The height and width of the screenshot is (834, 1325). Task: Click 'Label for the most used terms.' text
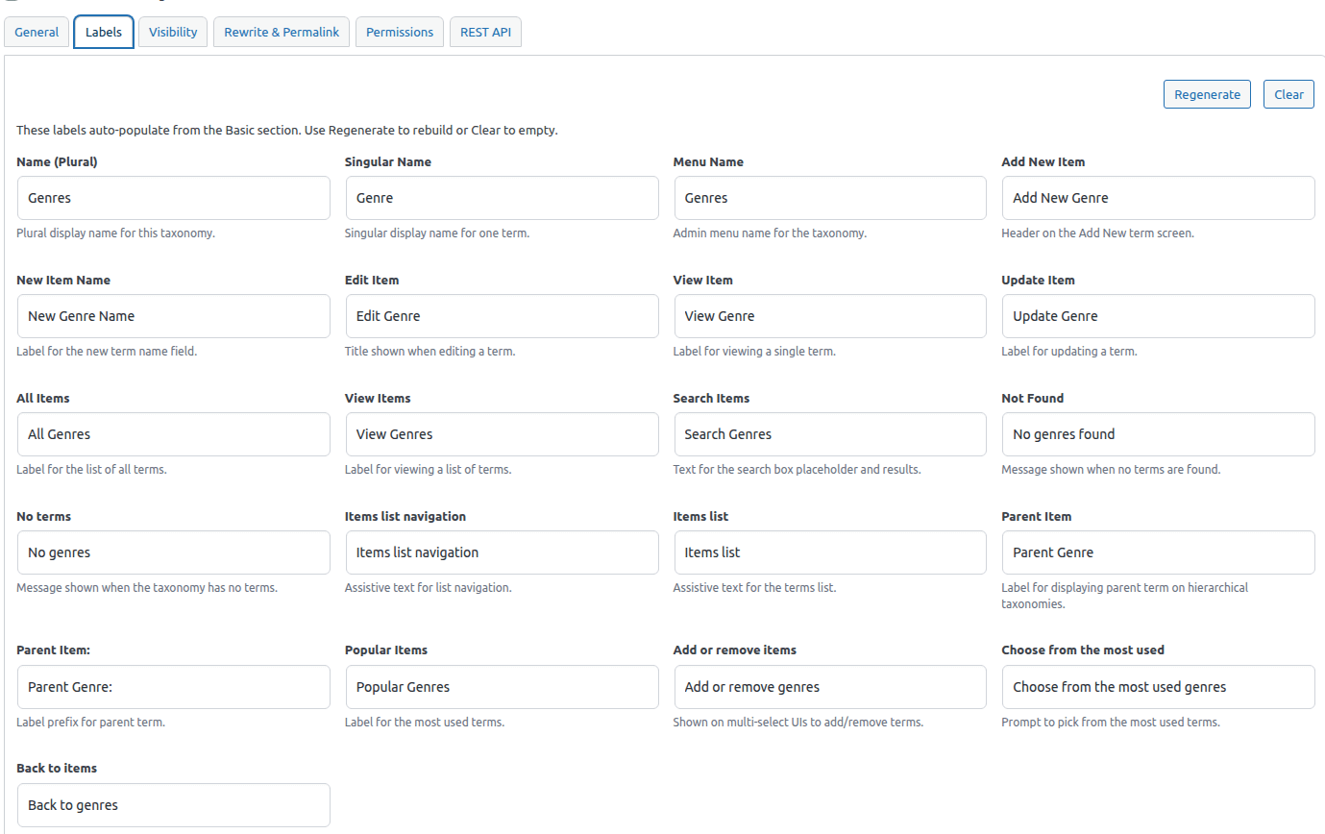point(425,723)
